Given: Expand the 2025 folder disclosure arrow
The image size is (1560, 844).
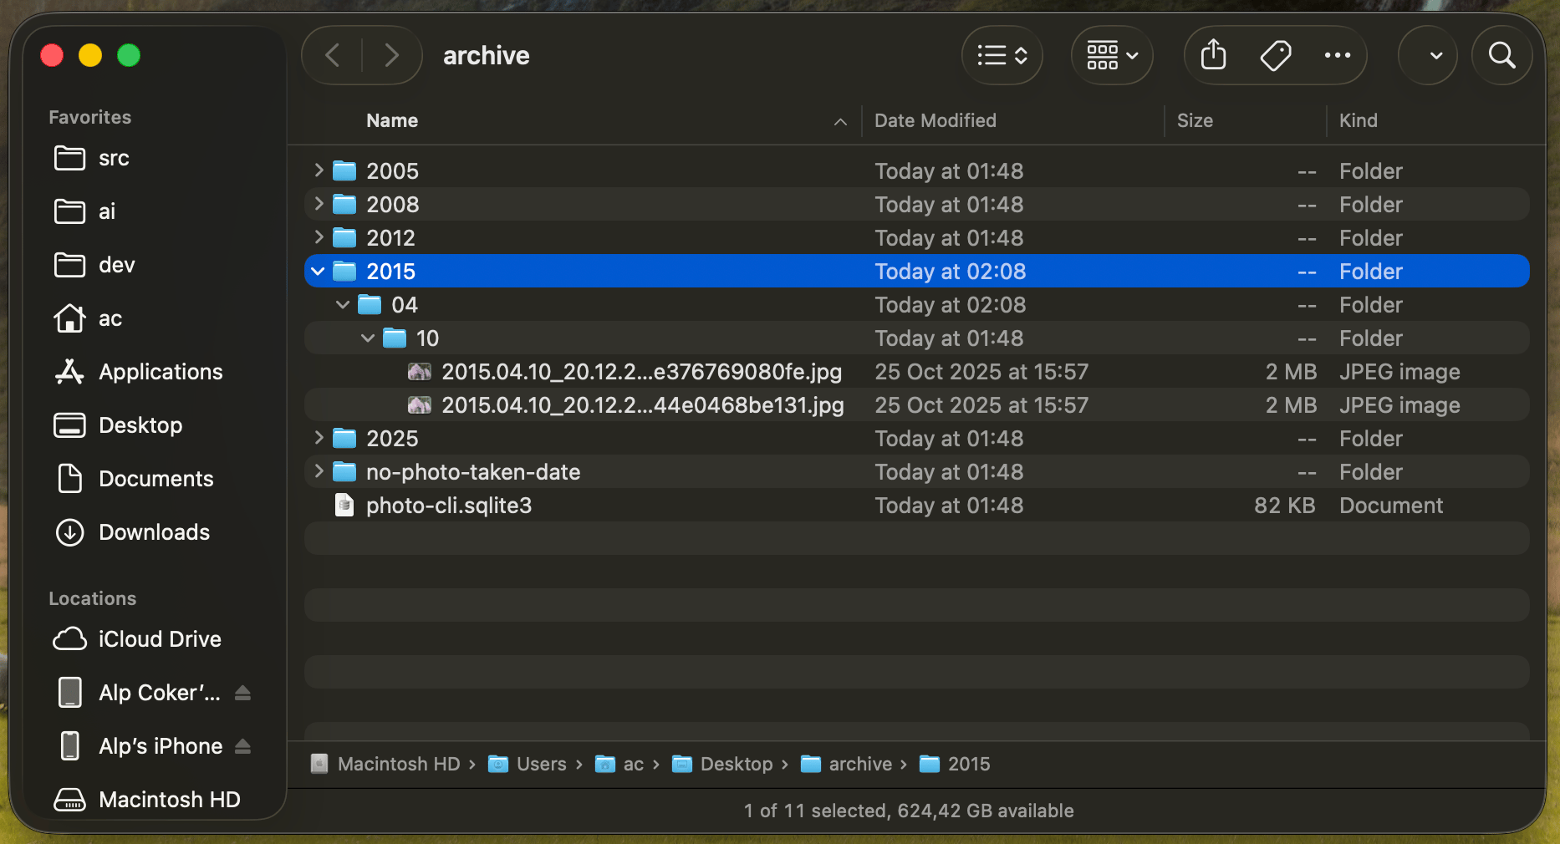Looking at the screenshot, I should (x=319, y=438).
